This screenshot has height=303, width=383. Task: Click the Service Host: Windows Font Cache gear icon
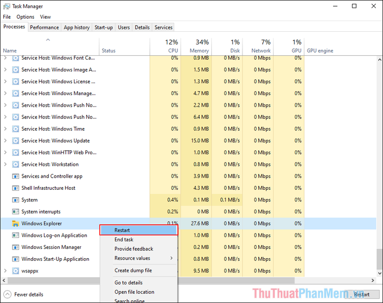coord(15,58)
